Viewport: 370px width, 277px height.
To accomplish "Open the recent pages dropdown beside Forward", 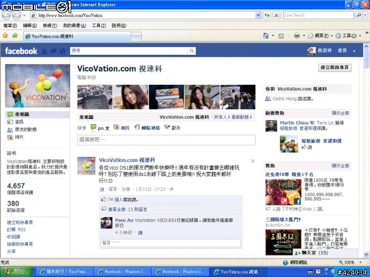I will [24, 16].
